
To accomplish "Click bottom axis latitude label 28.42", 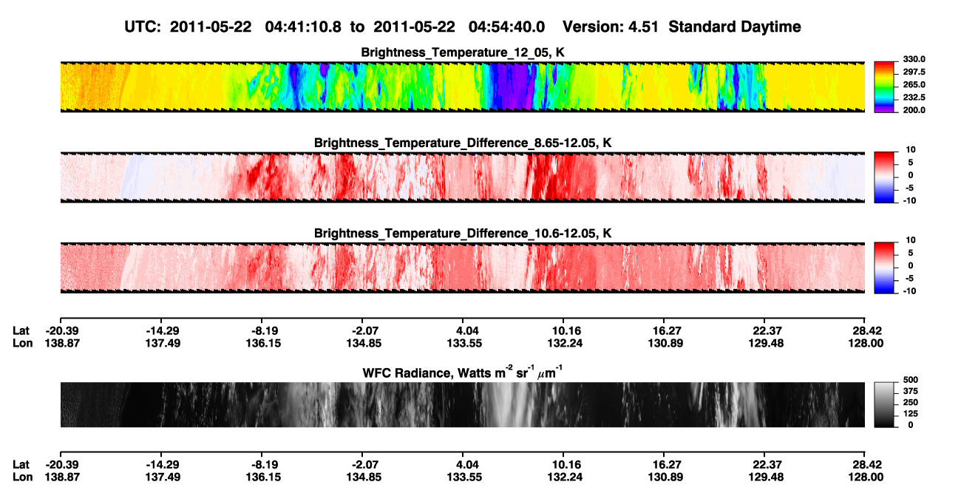I will click(866, 464).
